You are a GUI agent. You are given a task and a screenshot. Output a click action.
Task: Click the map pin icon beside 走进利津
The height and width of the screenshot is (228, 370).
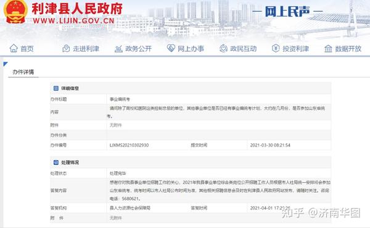pyautogui.click(x=66, y=48)
